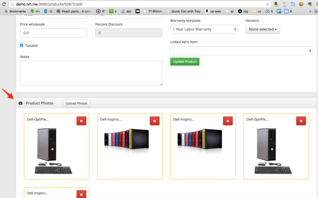The image size is (318, 198).
Task: Click the Percent Discount field
Action: pyautogui.click(x=129, y=33)
